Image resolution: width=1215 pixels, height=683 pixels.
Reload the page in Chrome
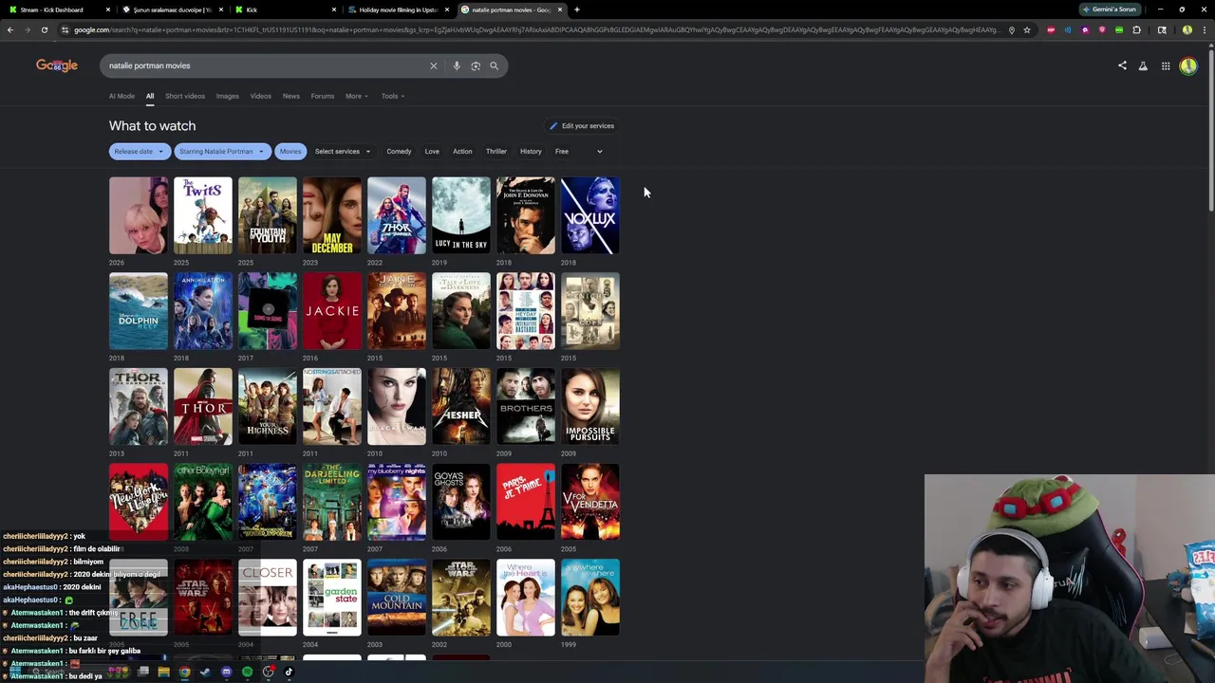44,29
